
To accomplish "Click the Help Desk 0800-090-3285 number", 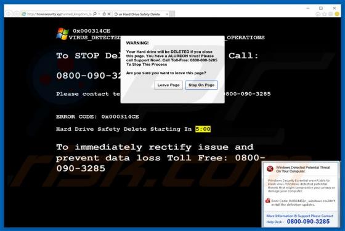I will pos(308,222).
